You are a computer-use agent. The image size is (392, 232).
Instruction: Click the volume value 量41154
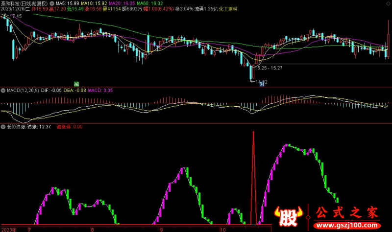pyautogui.click(x=112, y=9)
